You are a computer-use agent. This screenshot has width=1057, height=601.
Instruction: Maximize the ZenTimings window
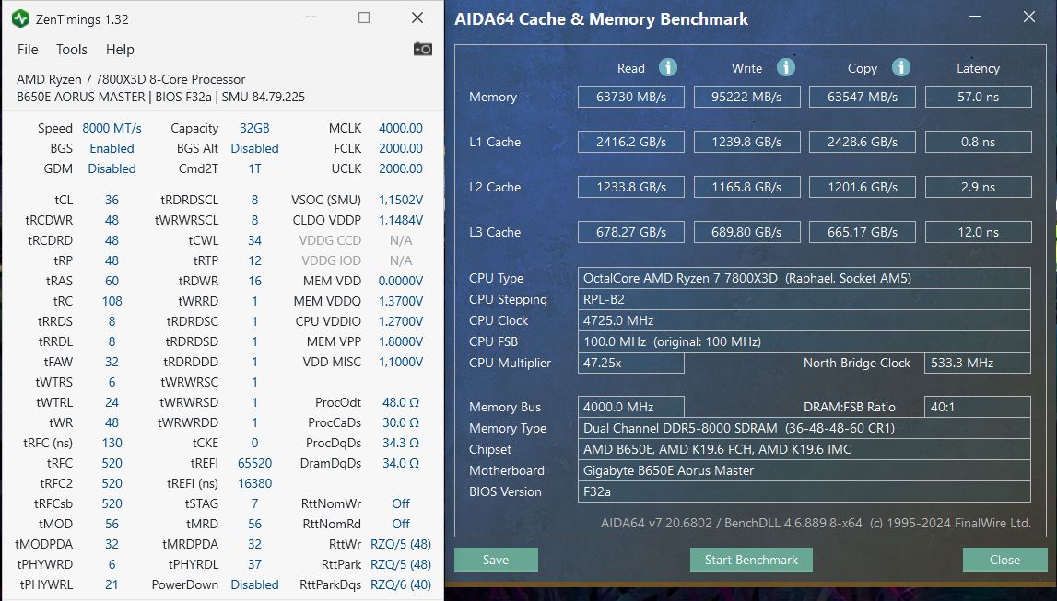tap(364, 17)
